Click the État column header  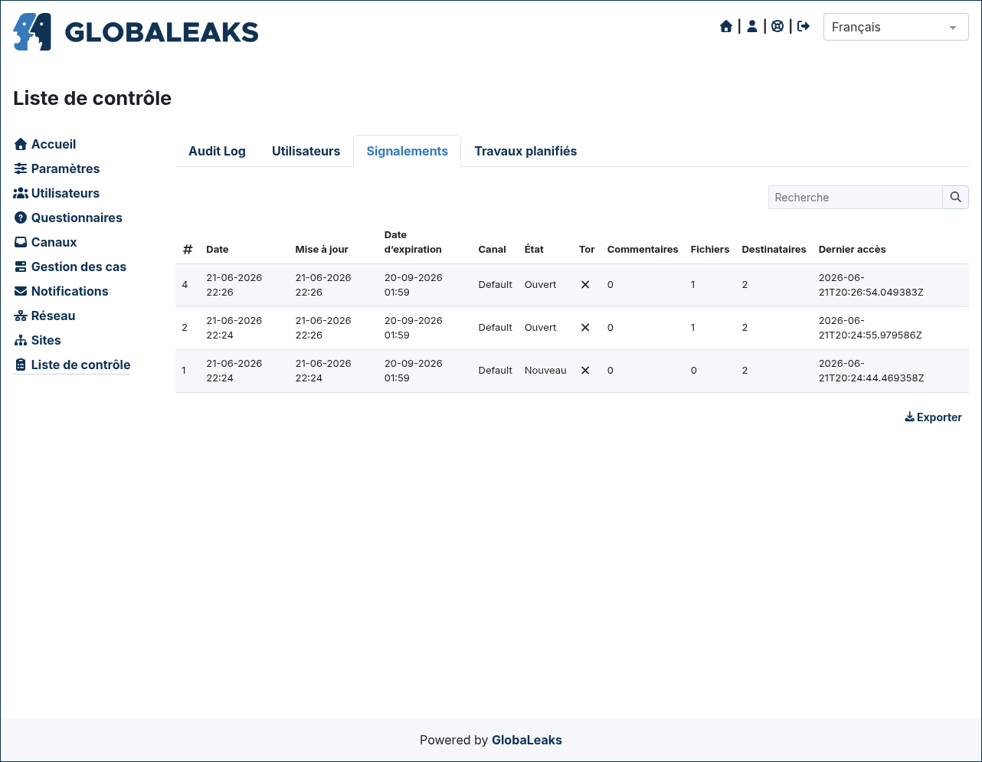[x=534, y=249]
